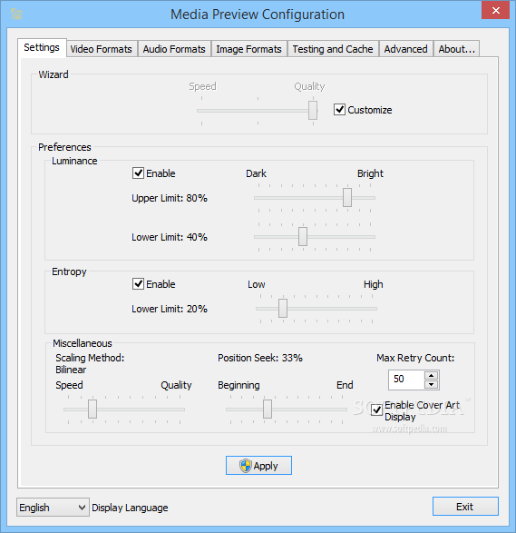Click the Media Preview app icon in title bar
516x533 pixels.
(16, 15)
